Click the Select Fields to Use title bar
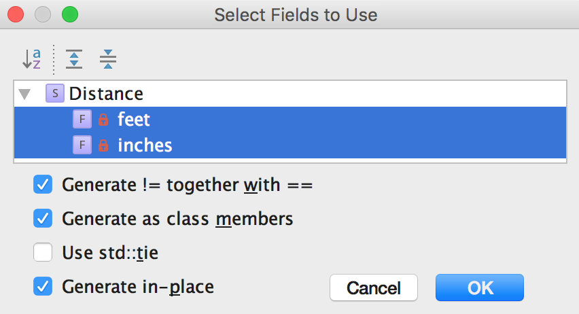 (x=296, y=14)
